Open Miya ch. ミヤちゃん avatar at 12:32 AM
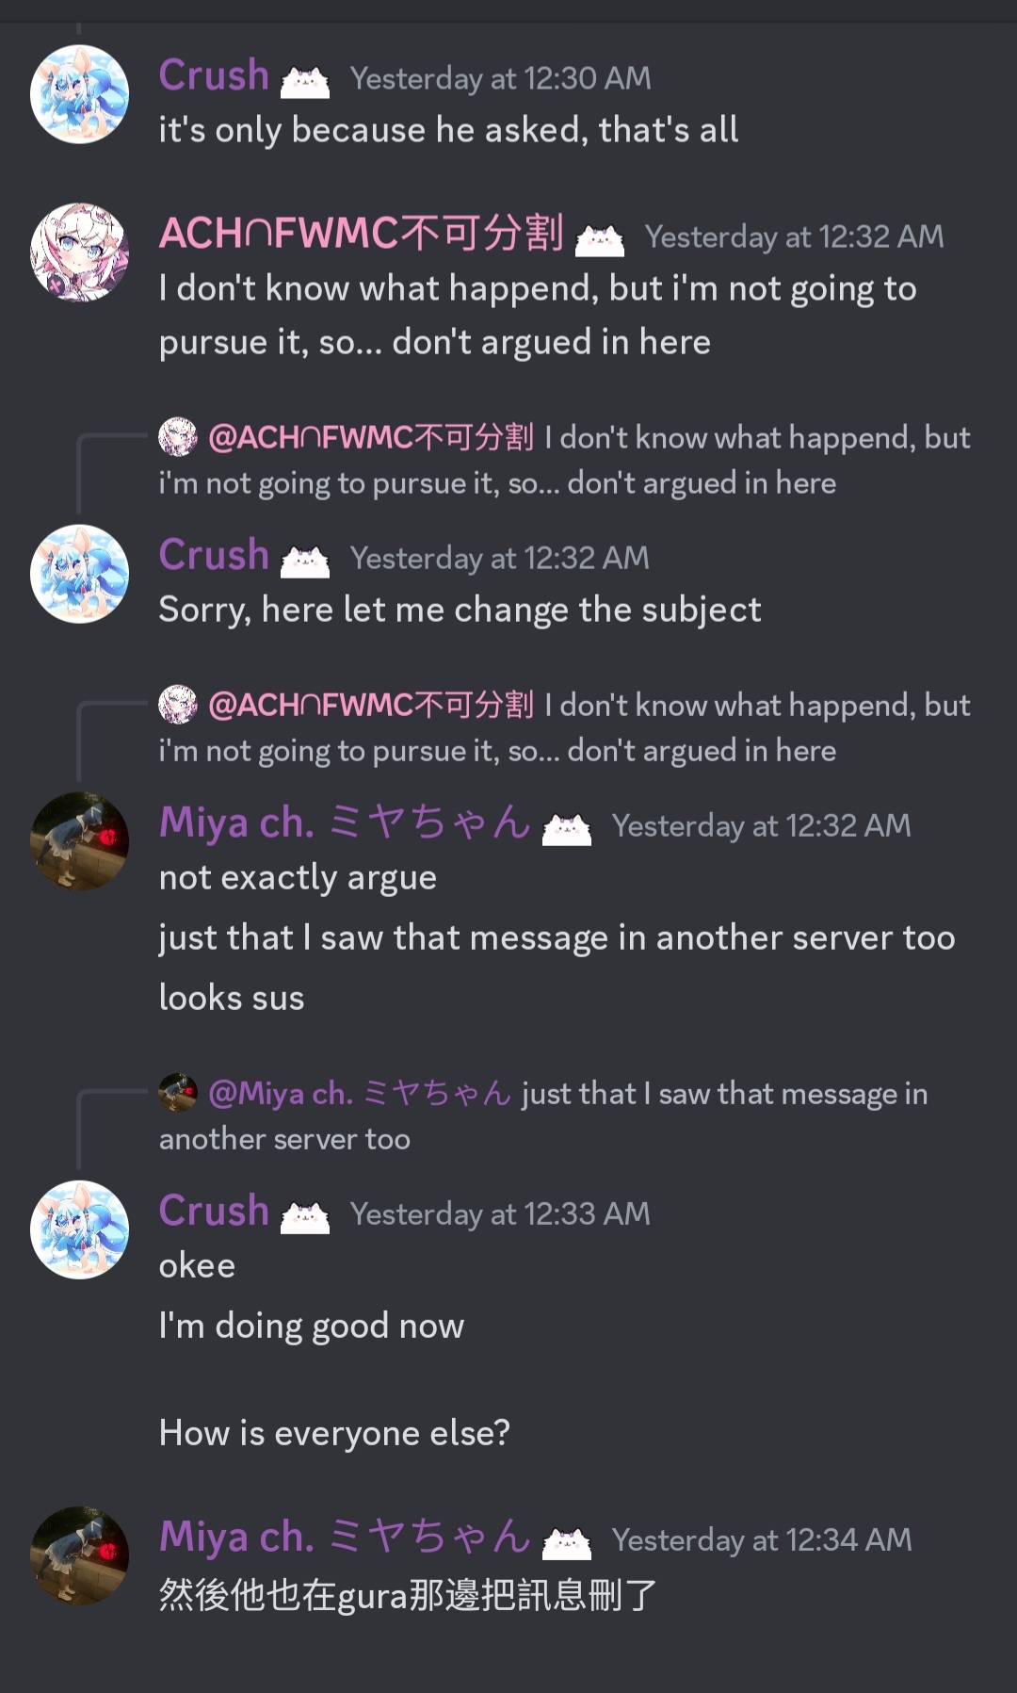 click(x=79, y=841)
